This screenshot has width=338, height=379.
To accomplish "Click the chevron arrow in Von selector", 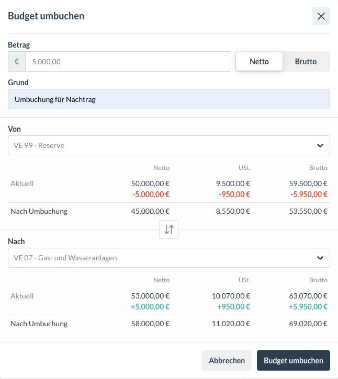I will click(320, 145).
